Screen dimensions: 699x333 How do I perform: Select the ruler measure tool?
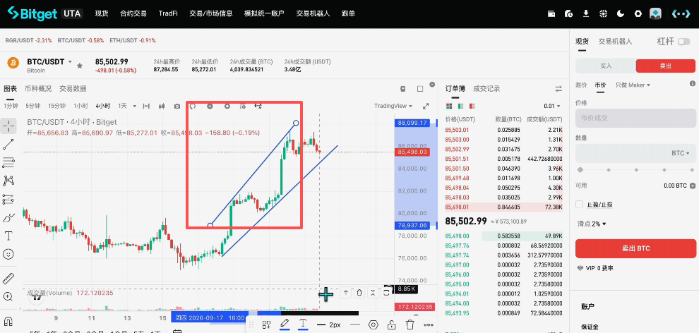8,279
